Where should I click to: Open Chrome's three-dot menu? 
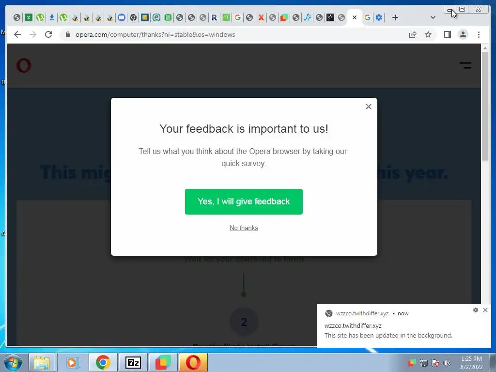(479, 34)
